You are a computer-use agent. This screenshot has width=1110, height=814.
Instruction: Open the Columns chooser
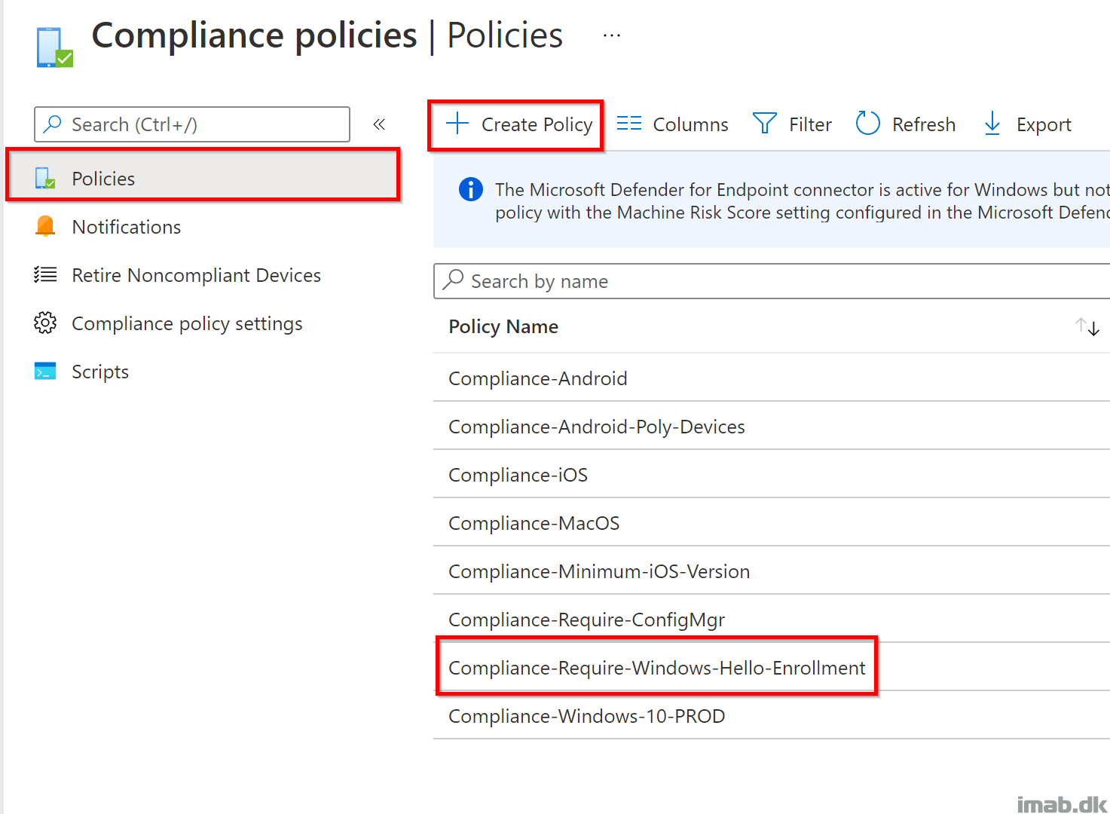point(672,124)
